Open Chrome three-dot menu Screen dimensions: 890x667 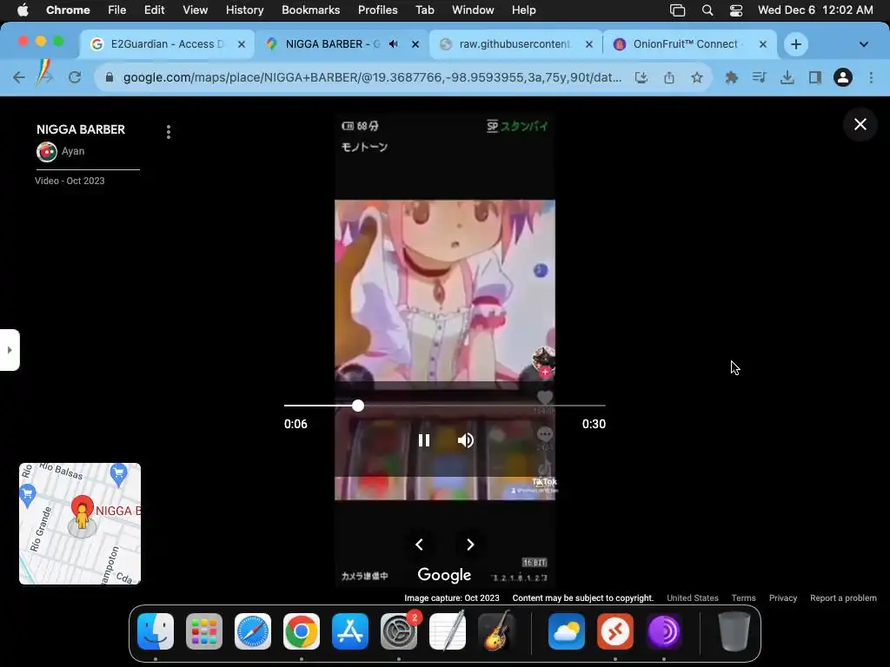point(871,77)
